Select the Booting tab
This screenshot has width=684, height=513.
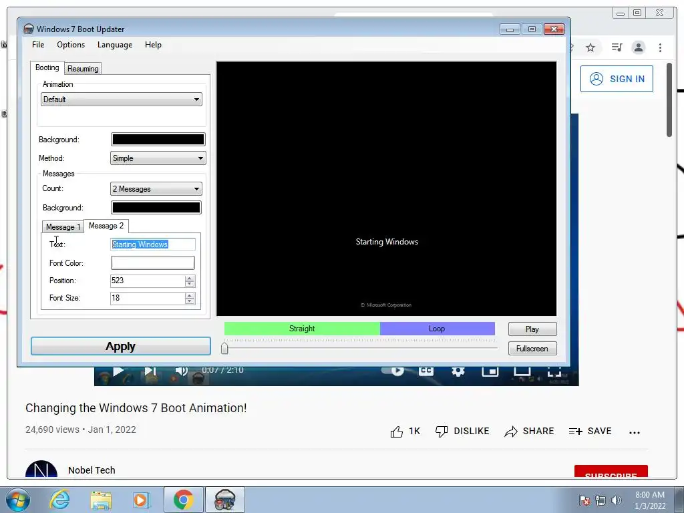[47, 67]
